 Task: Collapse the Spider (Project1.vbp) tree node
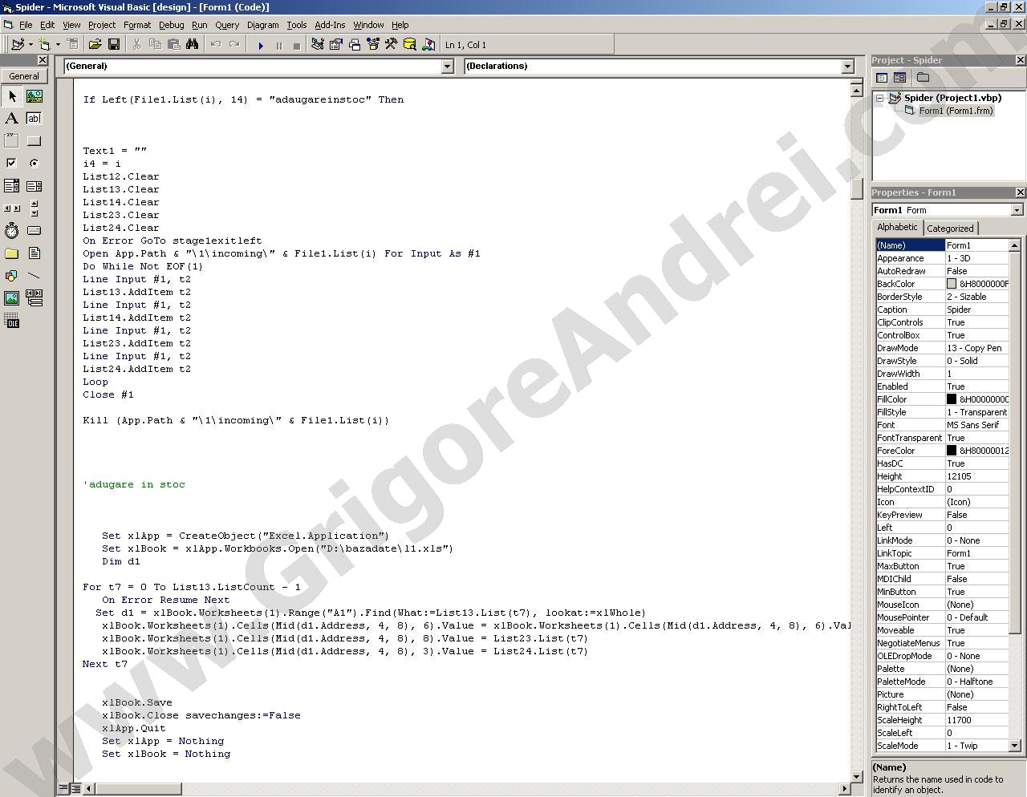[x=880, y=98]
